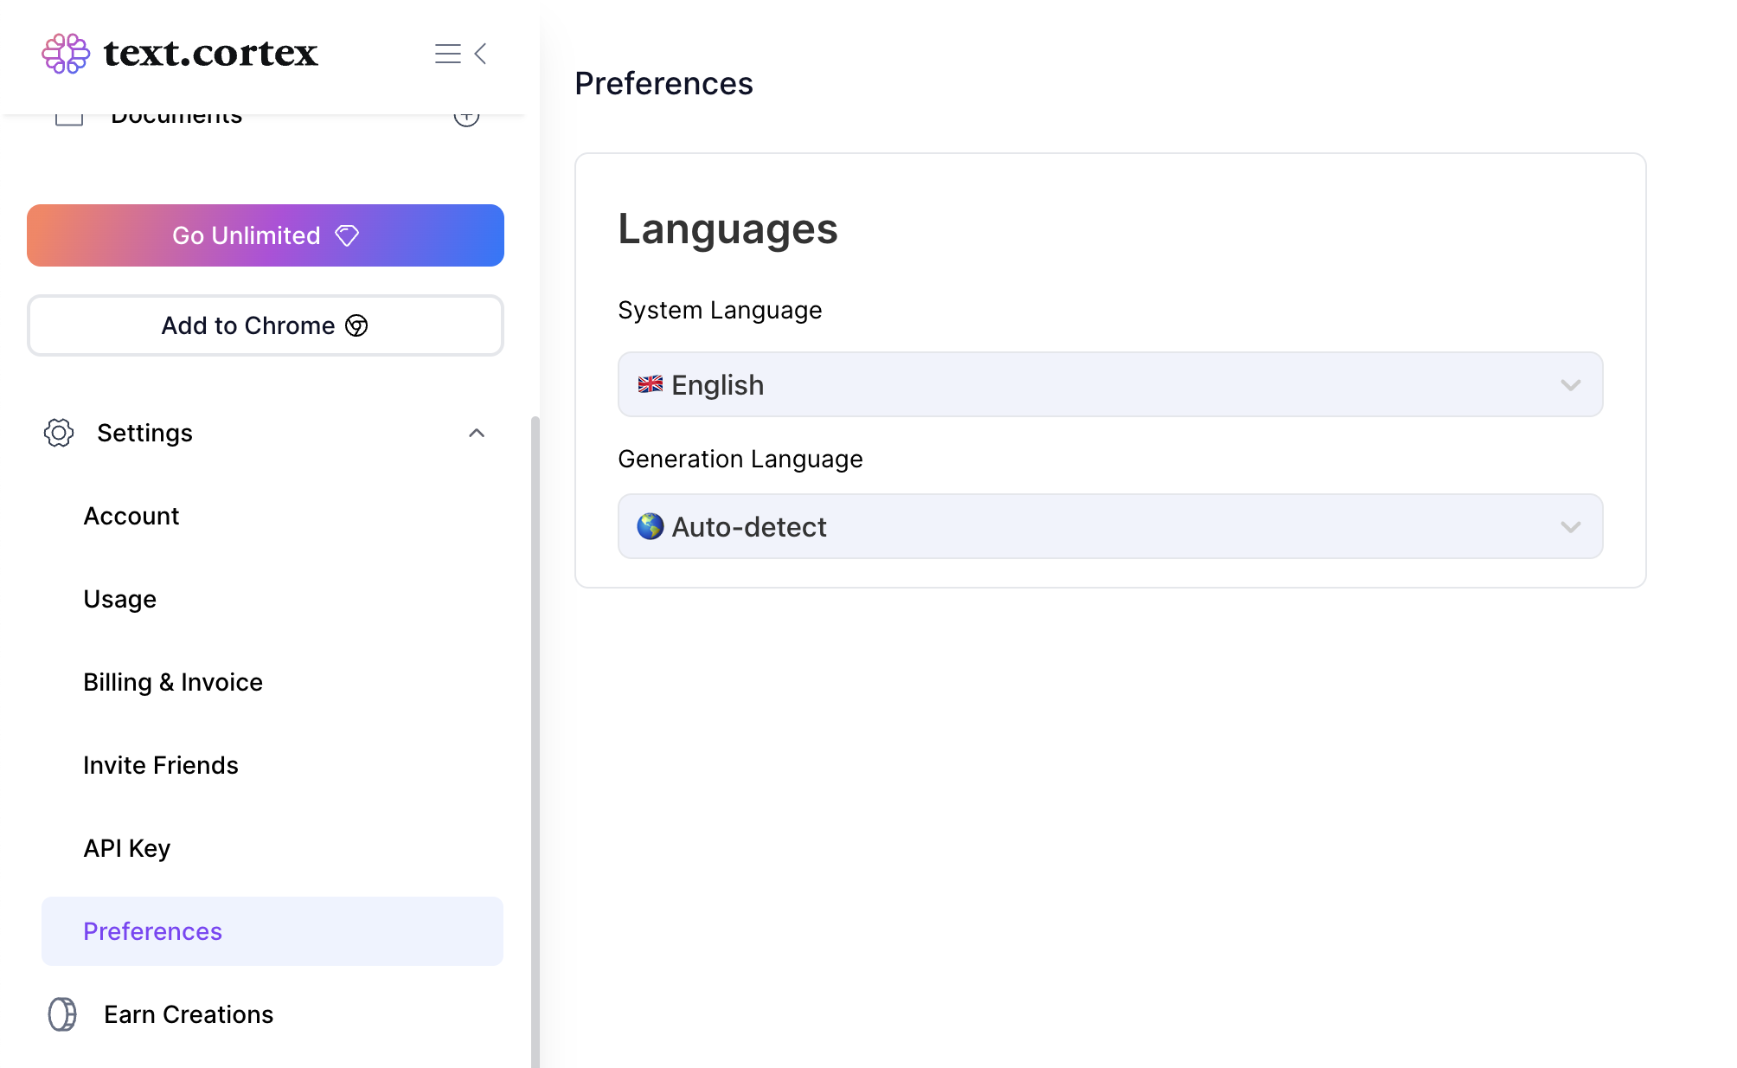Click the Add to Chrome button
The height and width of the screenshot is (1068, 1737).
click(266, 325)
